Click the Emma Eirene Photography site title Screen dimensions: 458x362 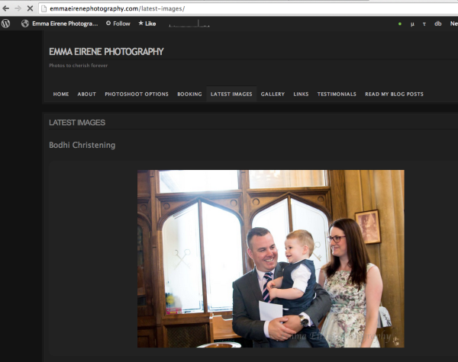pos(106,52)
